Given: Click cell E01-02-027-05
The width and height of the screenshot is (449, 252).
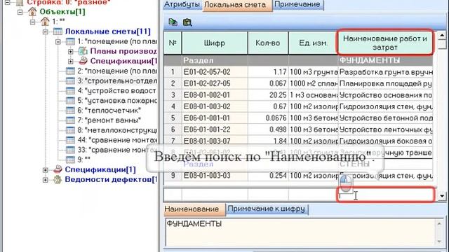Looking at the screenshot, I should (x=215, y=83).
